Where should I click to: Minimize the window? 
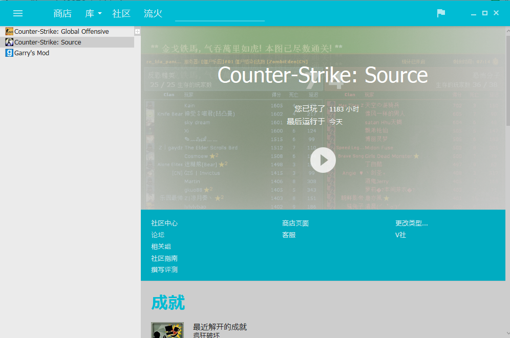click(x=474, y=14)
